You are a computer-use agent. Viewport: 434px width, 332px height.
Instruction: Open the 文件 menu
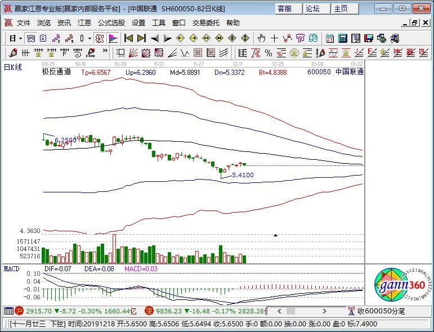24,23
